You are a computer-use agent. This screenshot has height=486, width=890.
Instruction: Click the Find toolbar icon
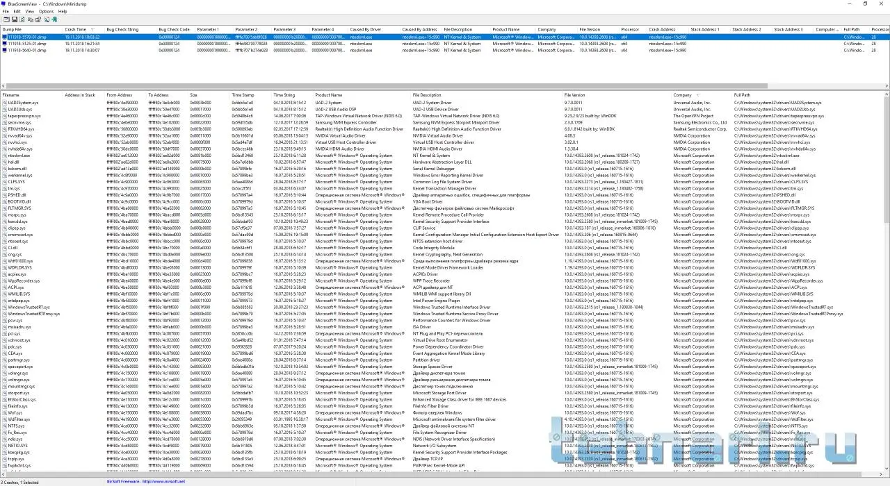pos(47,19)
